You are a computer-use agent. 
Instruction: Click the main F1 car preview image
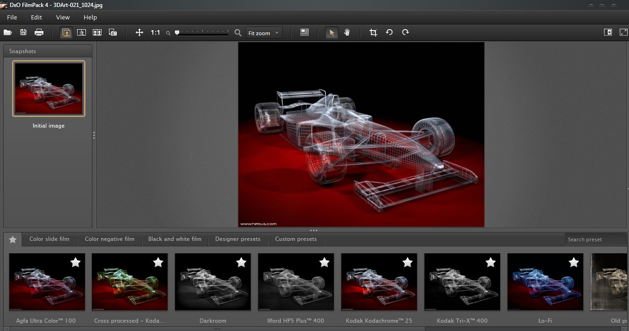coord(361,135)
